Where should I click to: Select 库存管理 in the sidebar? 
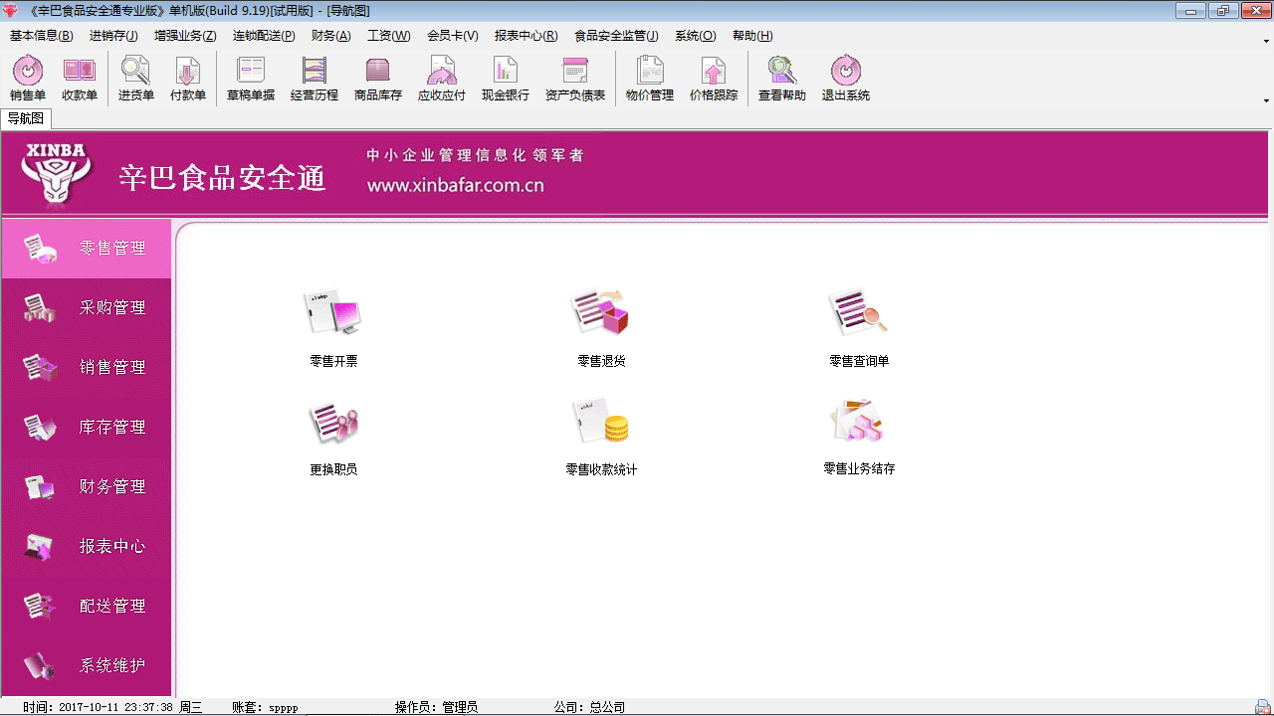87,428
